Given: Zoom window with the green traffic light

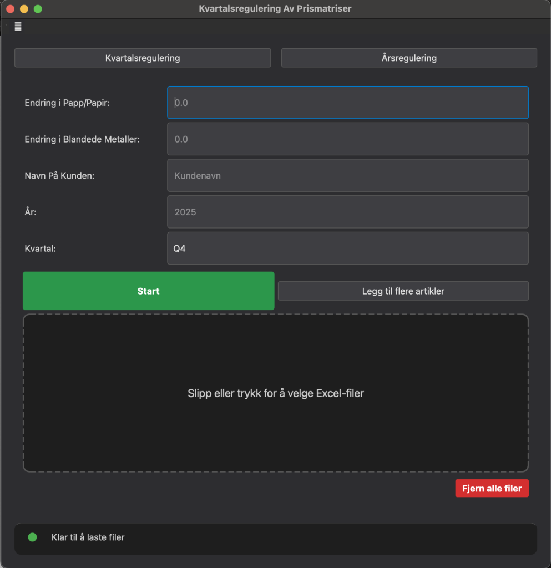Looking at the screenshot, I should point(38,9).
